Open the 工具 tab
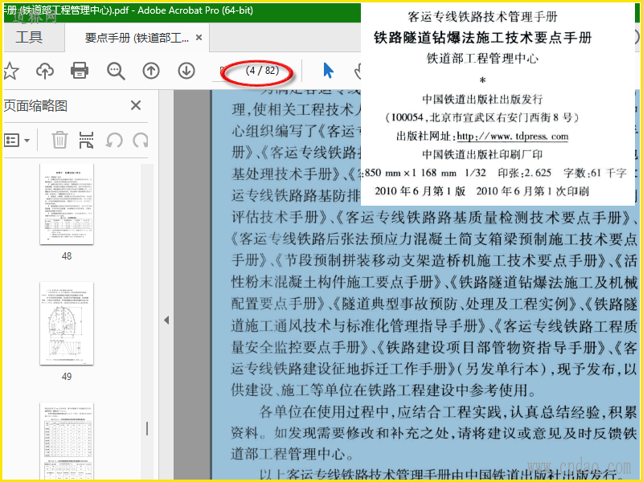Screen dimensions: 643x482 (x=29, y=37)
